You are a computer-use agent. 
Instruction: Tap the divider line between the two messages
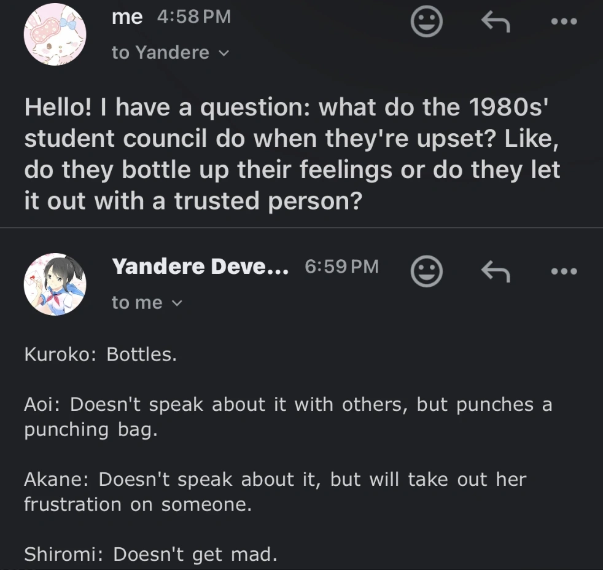[301, 228]
